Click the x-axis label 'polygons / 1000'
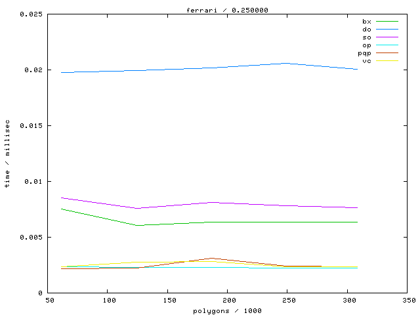Screen dimensions: 420x315 (227, 310)
